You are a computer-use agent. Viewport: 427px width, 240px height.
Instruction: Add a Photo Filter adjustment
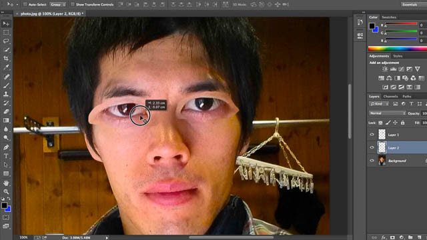pos(405,79)
